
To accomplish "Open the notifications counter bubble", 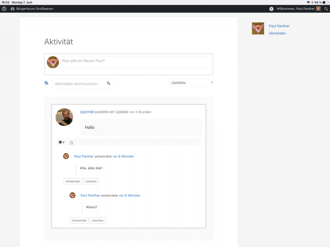I will 271,9.
